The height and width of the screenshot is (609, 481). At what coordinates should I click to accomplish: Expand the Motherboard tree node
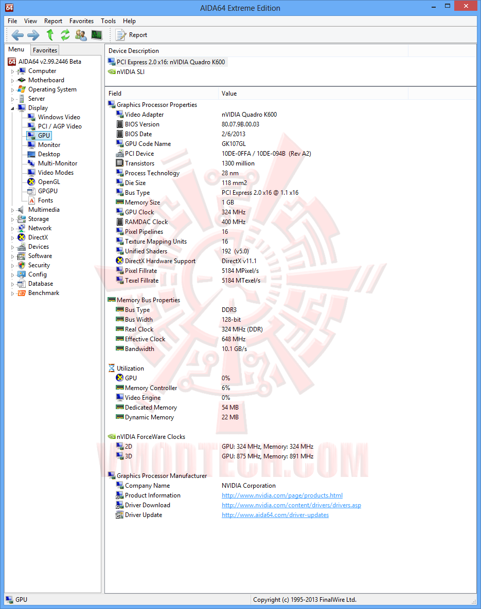click(12, 81)
